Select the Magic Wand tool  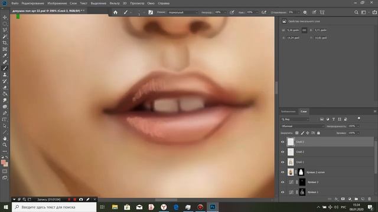pos(5,37)
